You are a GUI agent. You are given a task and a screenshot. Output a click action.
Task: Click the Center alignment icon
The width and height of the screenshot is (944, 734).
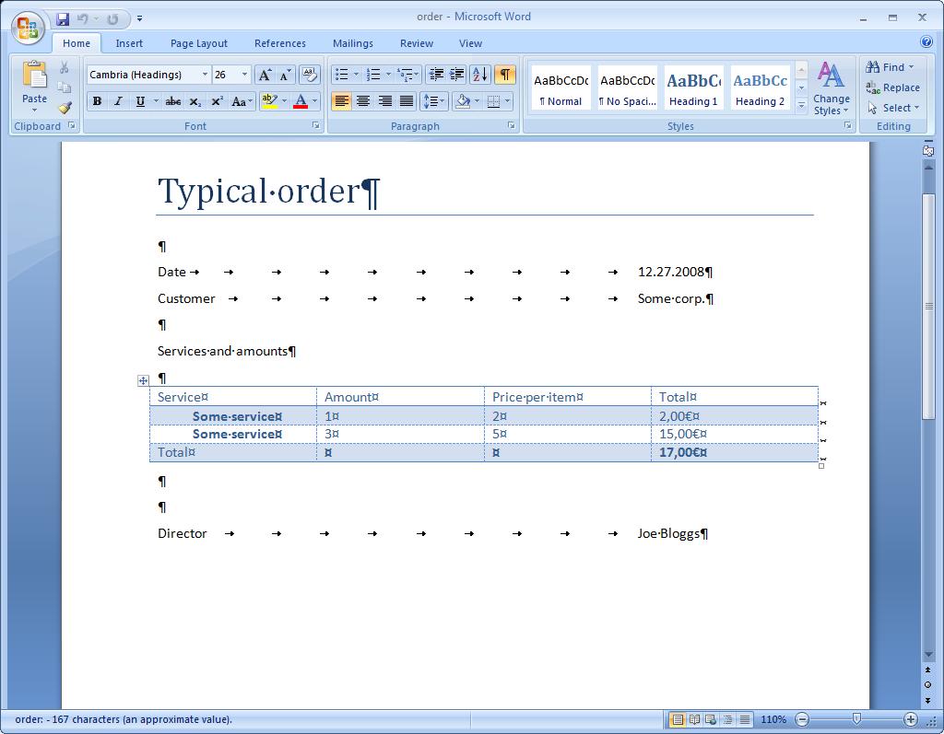pyautogui.click(x=363, y=101)
